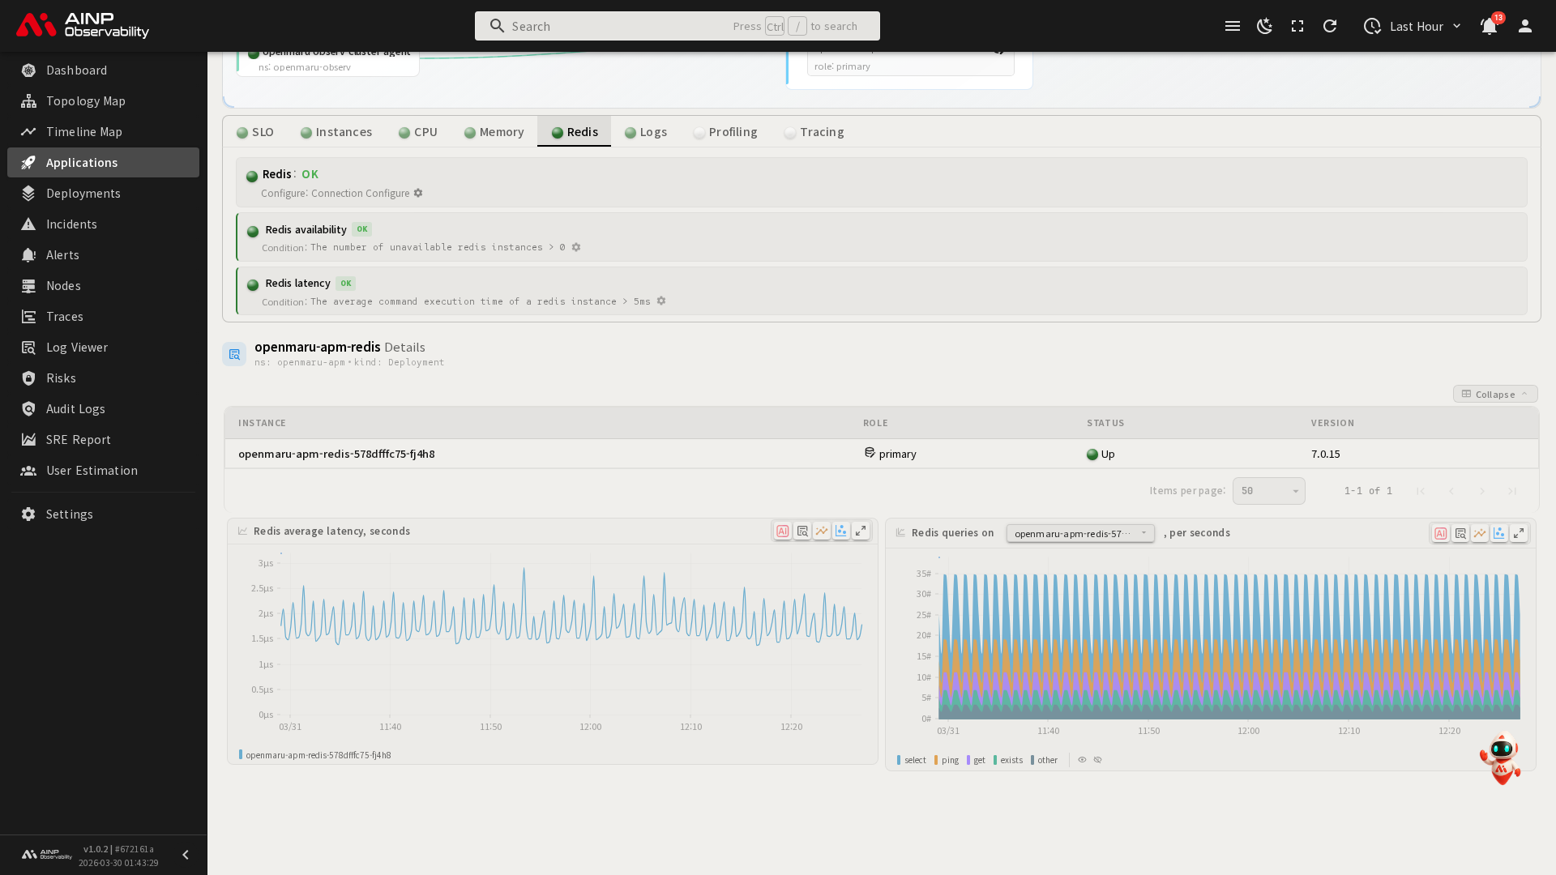Hide all series with crossed-eye icon
1556x875 pixels.
(x=1098, y=760)
